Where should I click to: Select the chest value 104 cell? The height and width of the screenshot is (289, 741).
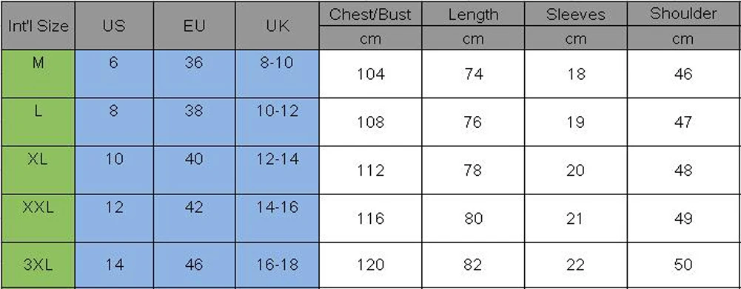(x=370, y=74)
